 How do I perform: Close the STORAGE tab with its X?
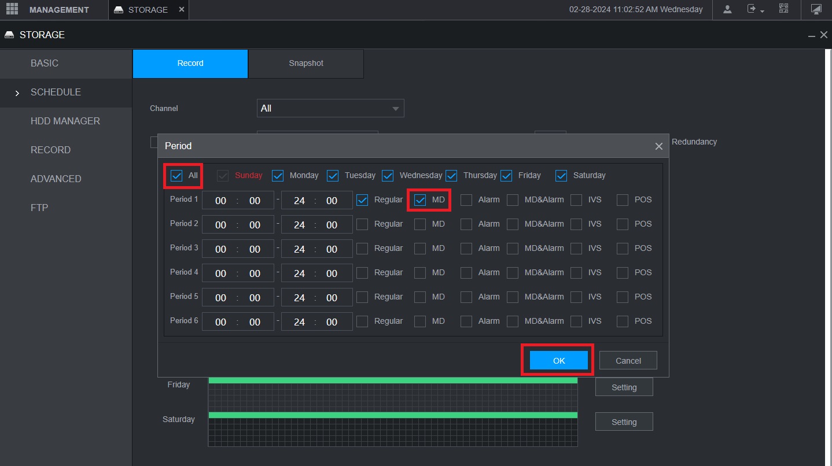(x=182, y=10)
